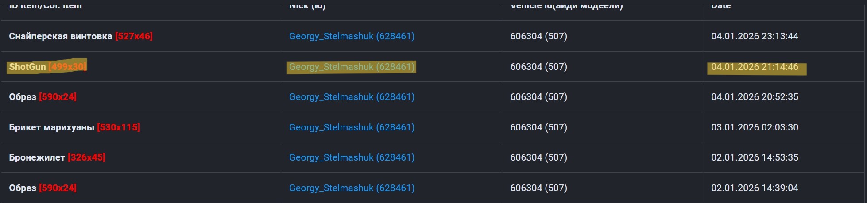Click Обрез item dated 02.01.2026 14:39:04
This screenshot has height=203, width=867.
click(23, 188)
